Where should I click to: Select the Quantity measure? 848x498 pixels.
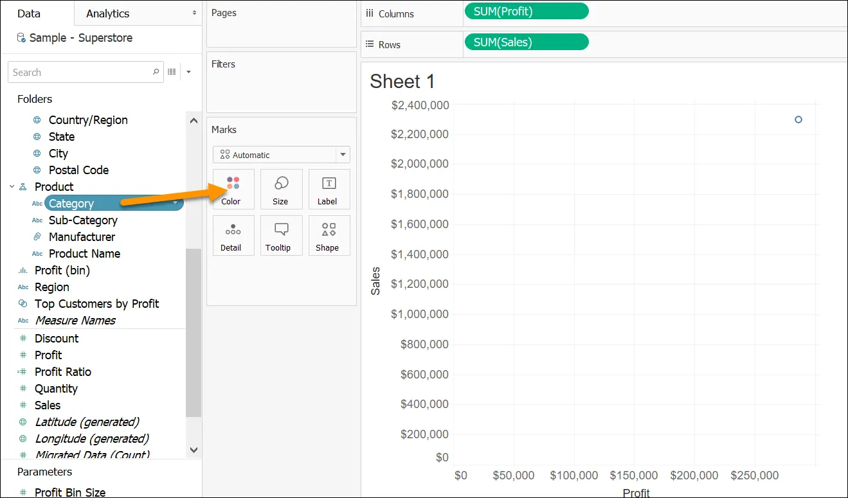point(56,389)
